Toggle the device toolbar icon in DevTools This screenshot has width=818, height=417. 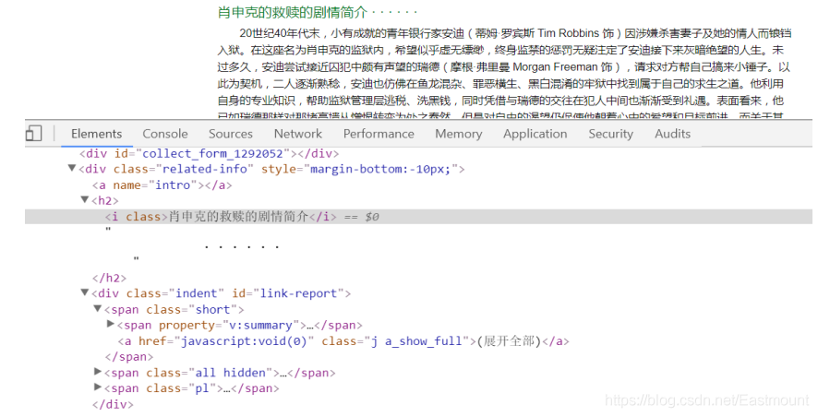33,134
